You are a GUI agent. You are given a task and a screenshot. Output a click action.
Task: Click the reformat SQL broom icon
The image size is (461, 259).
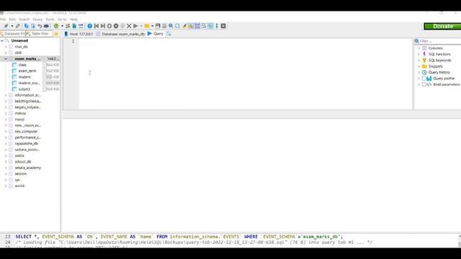pyautogui.click(x=184, y=26)
